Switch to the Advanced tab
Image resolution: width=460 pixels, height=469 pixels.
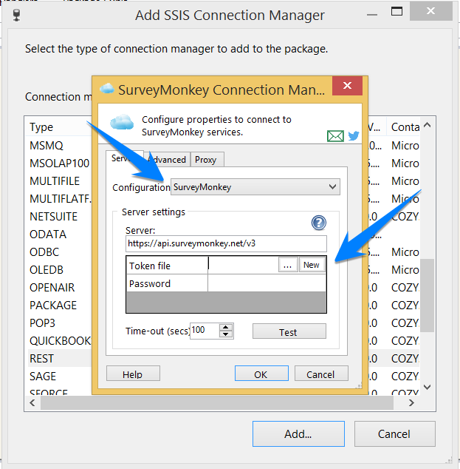167,160
